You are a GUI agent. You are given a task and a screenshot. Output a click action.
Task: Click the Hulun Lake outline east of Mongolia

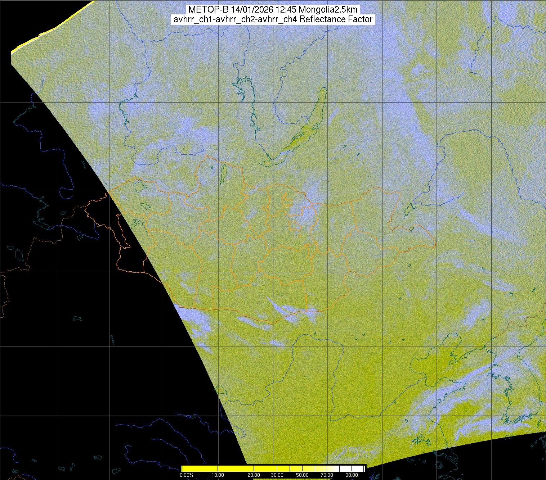coord(409,208)
